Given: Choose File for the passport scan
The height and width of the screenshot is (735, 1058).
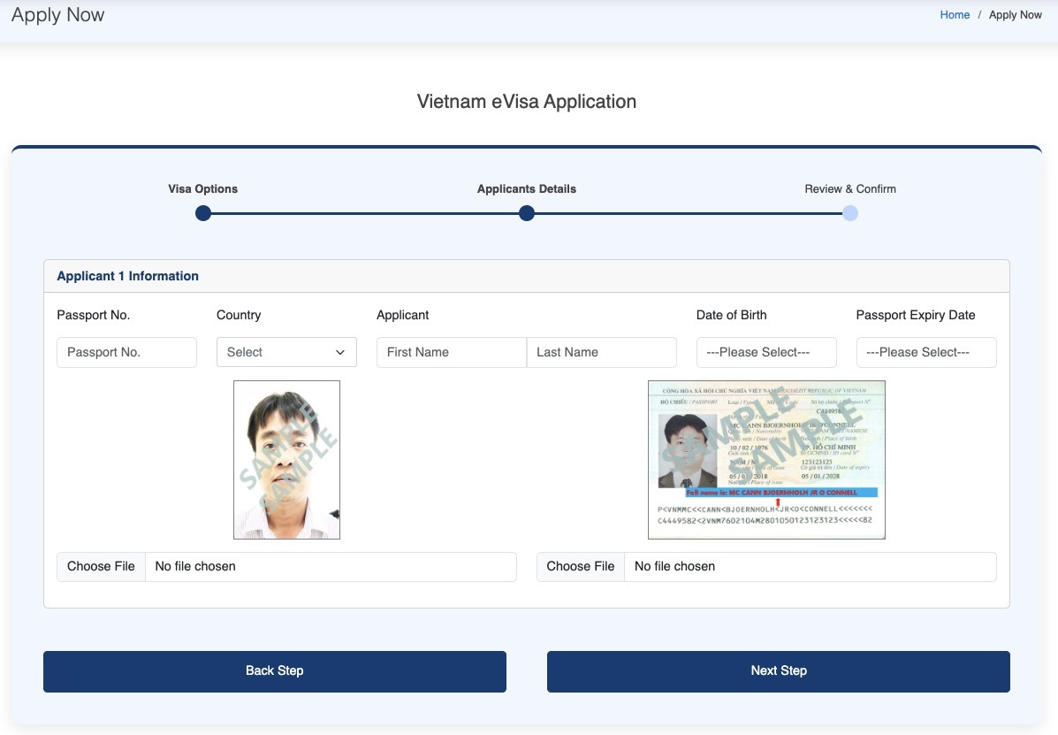Looking at the screenshot, I should coord(581,566).
